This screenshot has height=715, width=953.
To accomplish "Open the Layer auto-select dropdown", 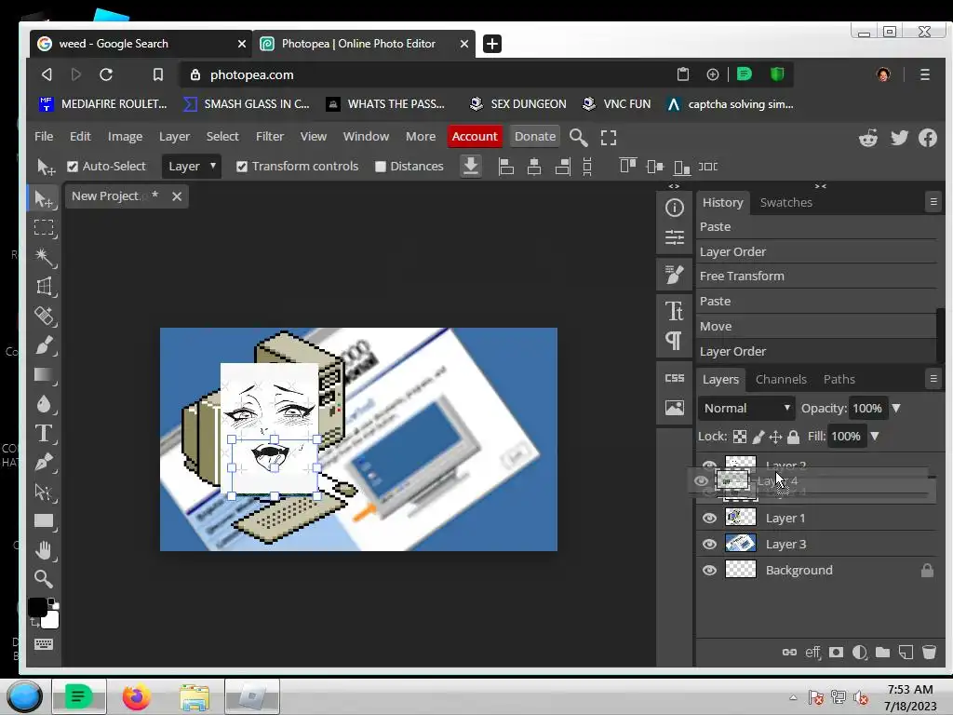I will pos(191,166).
